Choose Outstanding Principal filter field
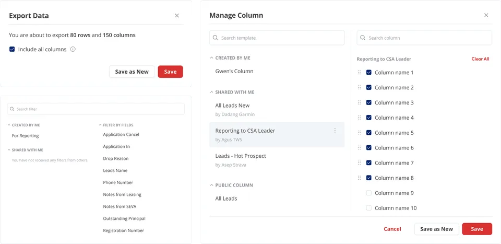Image resolution: width=501 pixels, height=244 pixels. tap(124, 218)
